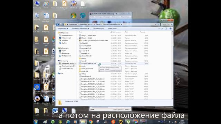
Task: Click the Explorer search field
Action: tap(167, 24)
